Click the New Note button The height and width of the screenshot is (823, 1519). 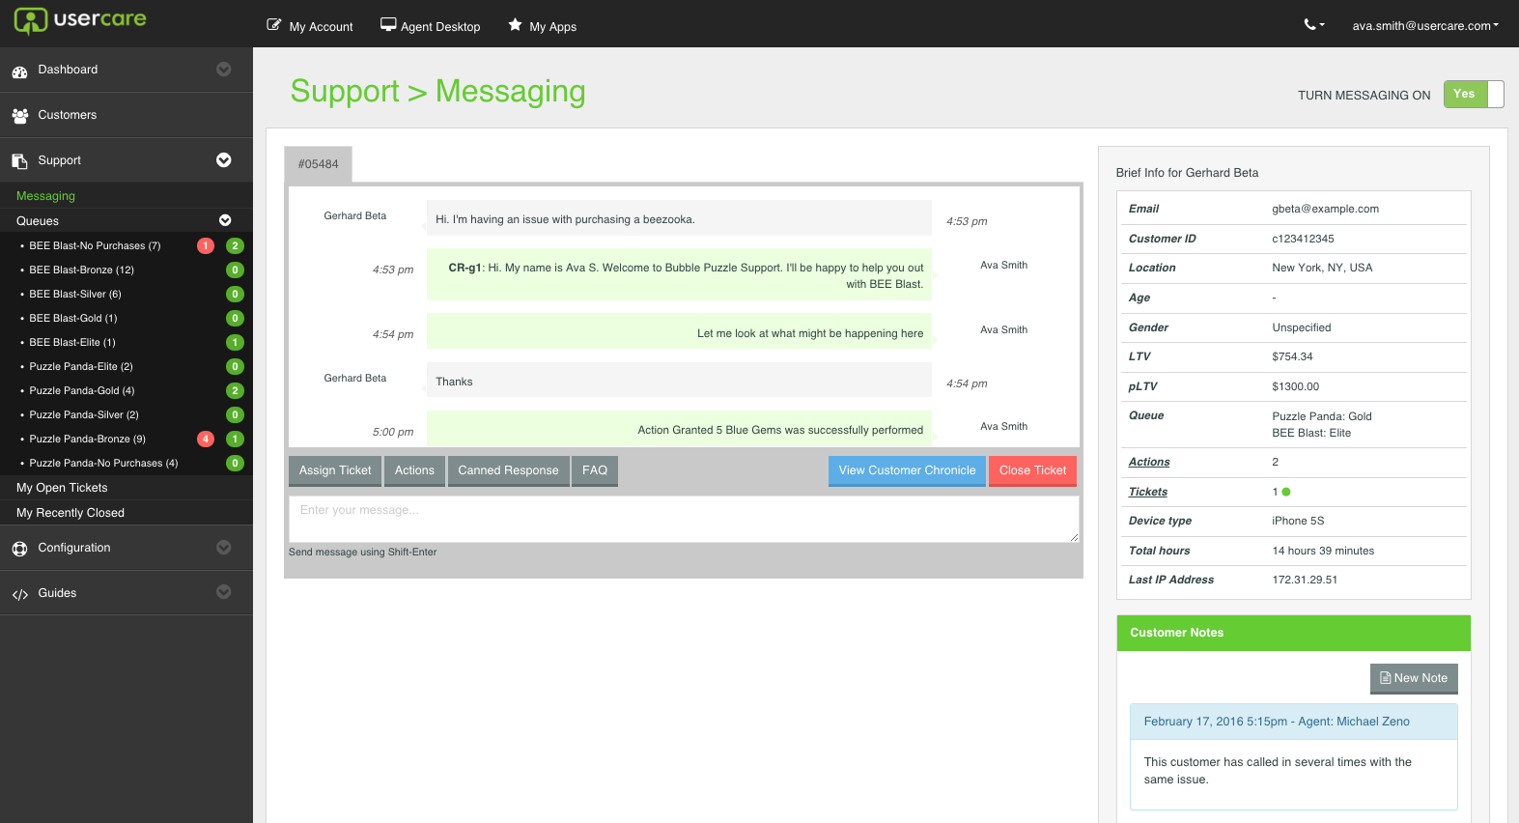(1414, 678)
